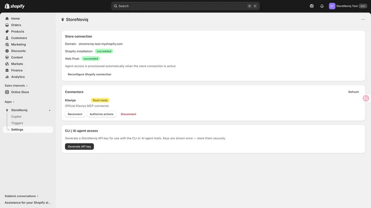371x208 pixels.
Task: Expand Sales channels section
Action: [16, 86]
